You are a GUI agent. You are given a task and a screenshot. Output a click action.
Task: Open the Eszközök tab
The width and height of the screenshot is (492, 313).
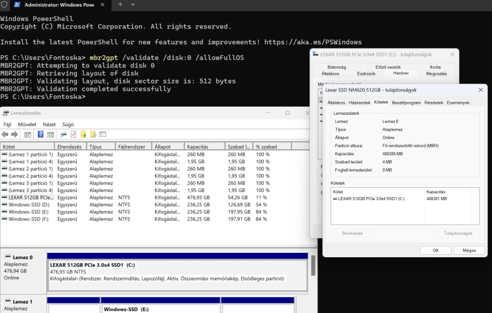[366, 74]
